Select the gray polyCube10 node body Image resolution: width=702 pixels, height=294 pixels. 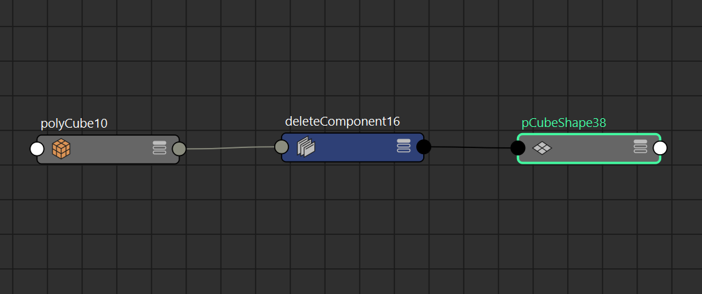[x=108, y=149]
